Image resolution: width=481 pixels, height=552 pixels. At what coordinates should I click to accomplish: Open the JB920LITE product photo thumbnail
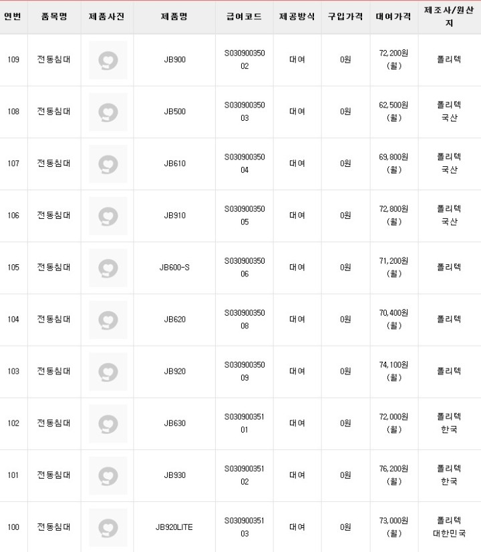click(x=108, y=527)
